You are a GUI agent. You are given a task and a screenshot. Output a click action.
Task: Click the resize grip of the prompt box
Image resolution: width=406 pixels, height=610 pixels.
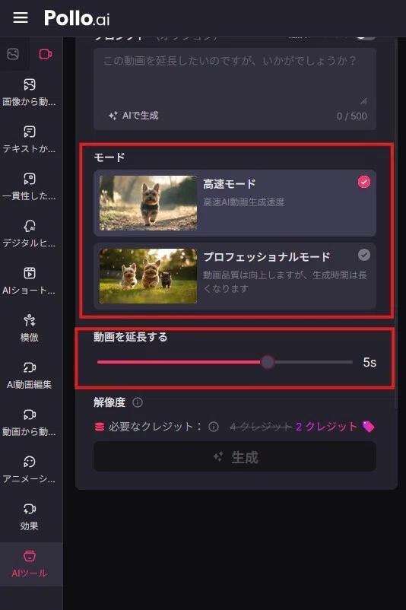363,101
